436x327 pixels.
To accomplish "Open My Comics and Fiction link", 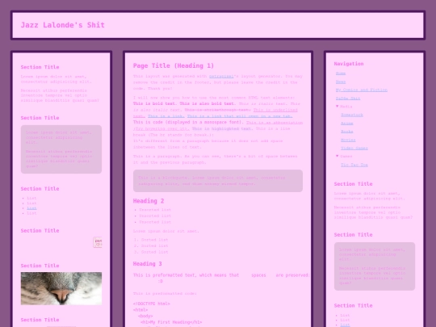I will [361, 90].
